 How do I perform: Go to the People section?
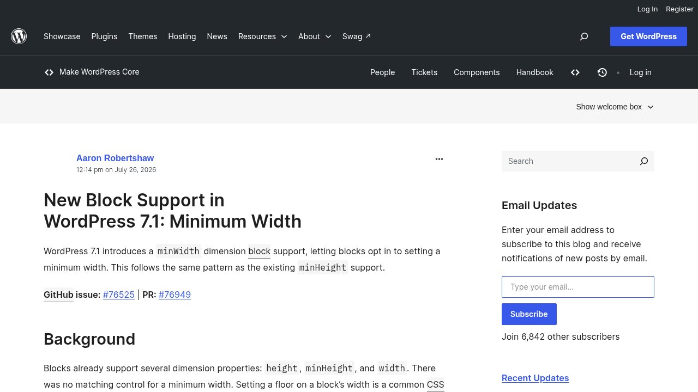click(x=382, y=72)
